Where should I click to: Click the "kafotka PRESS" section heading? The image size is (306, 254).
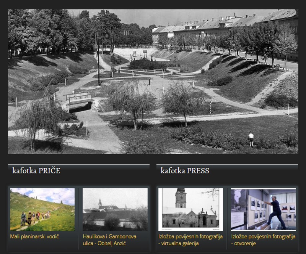(185, 171)
